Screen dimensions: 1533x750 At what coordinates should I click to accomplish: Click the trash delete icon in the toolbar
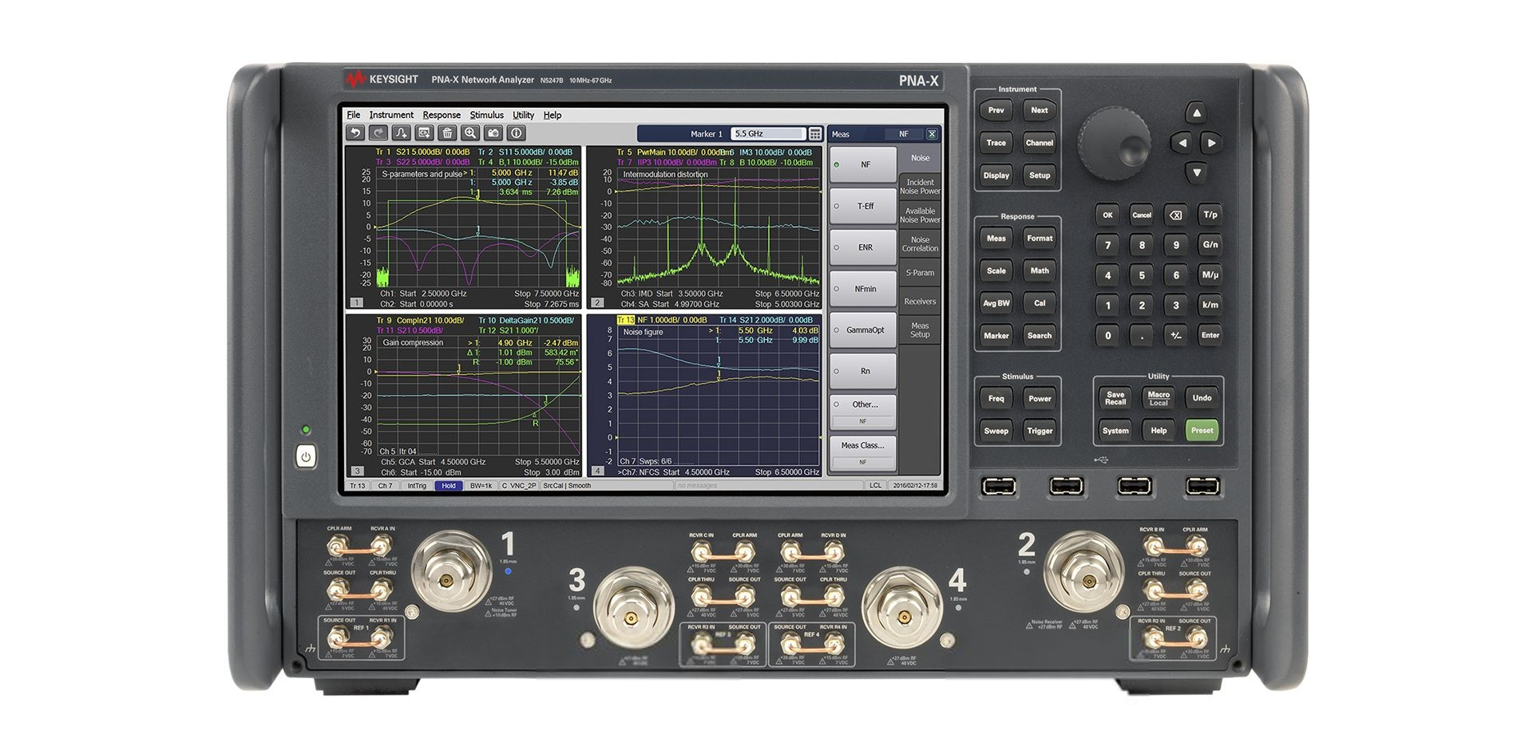tap(448, 133)
